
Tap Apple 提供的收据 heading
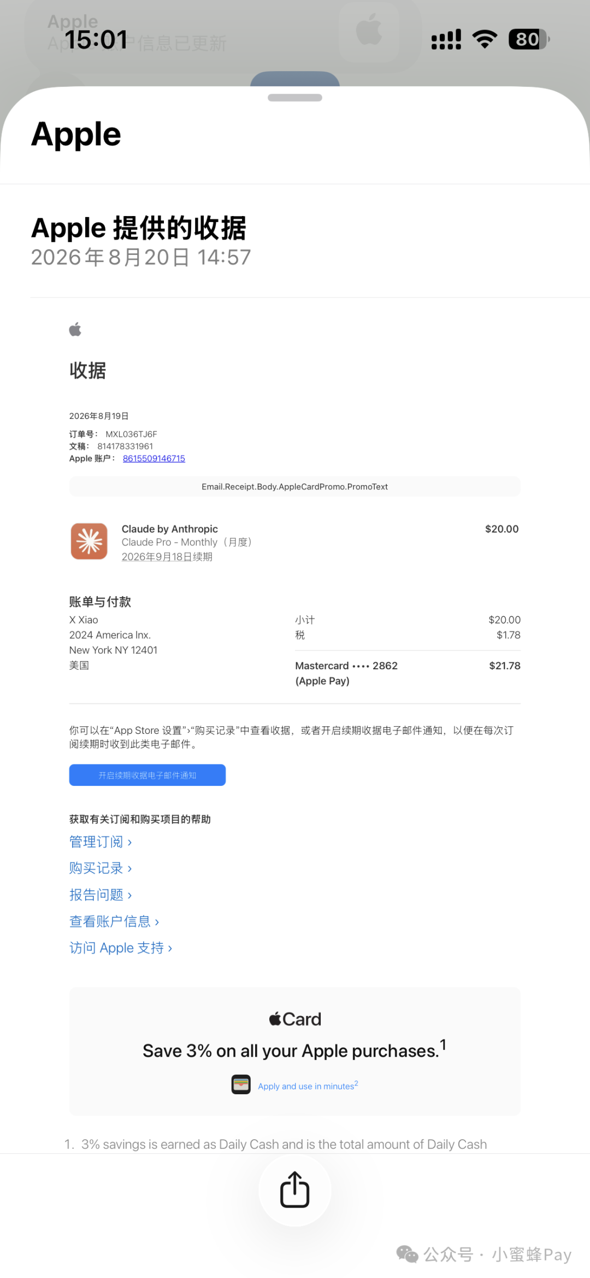[x=139, y=228]
